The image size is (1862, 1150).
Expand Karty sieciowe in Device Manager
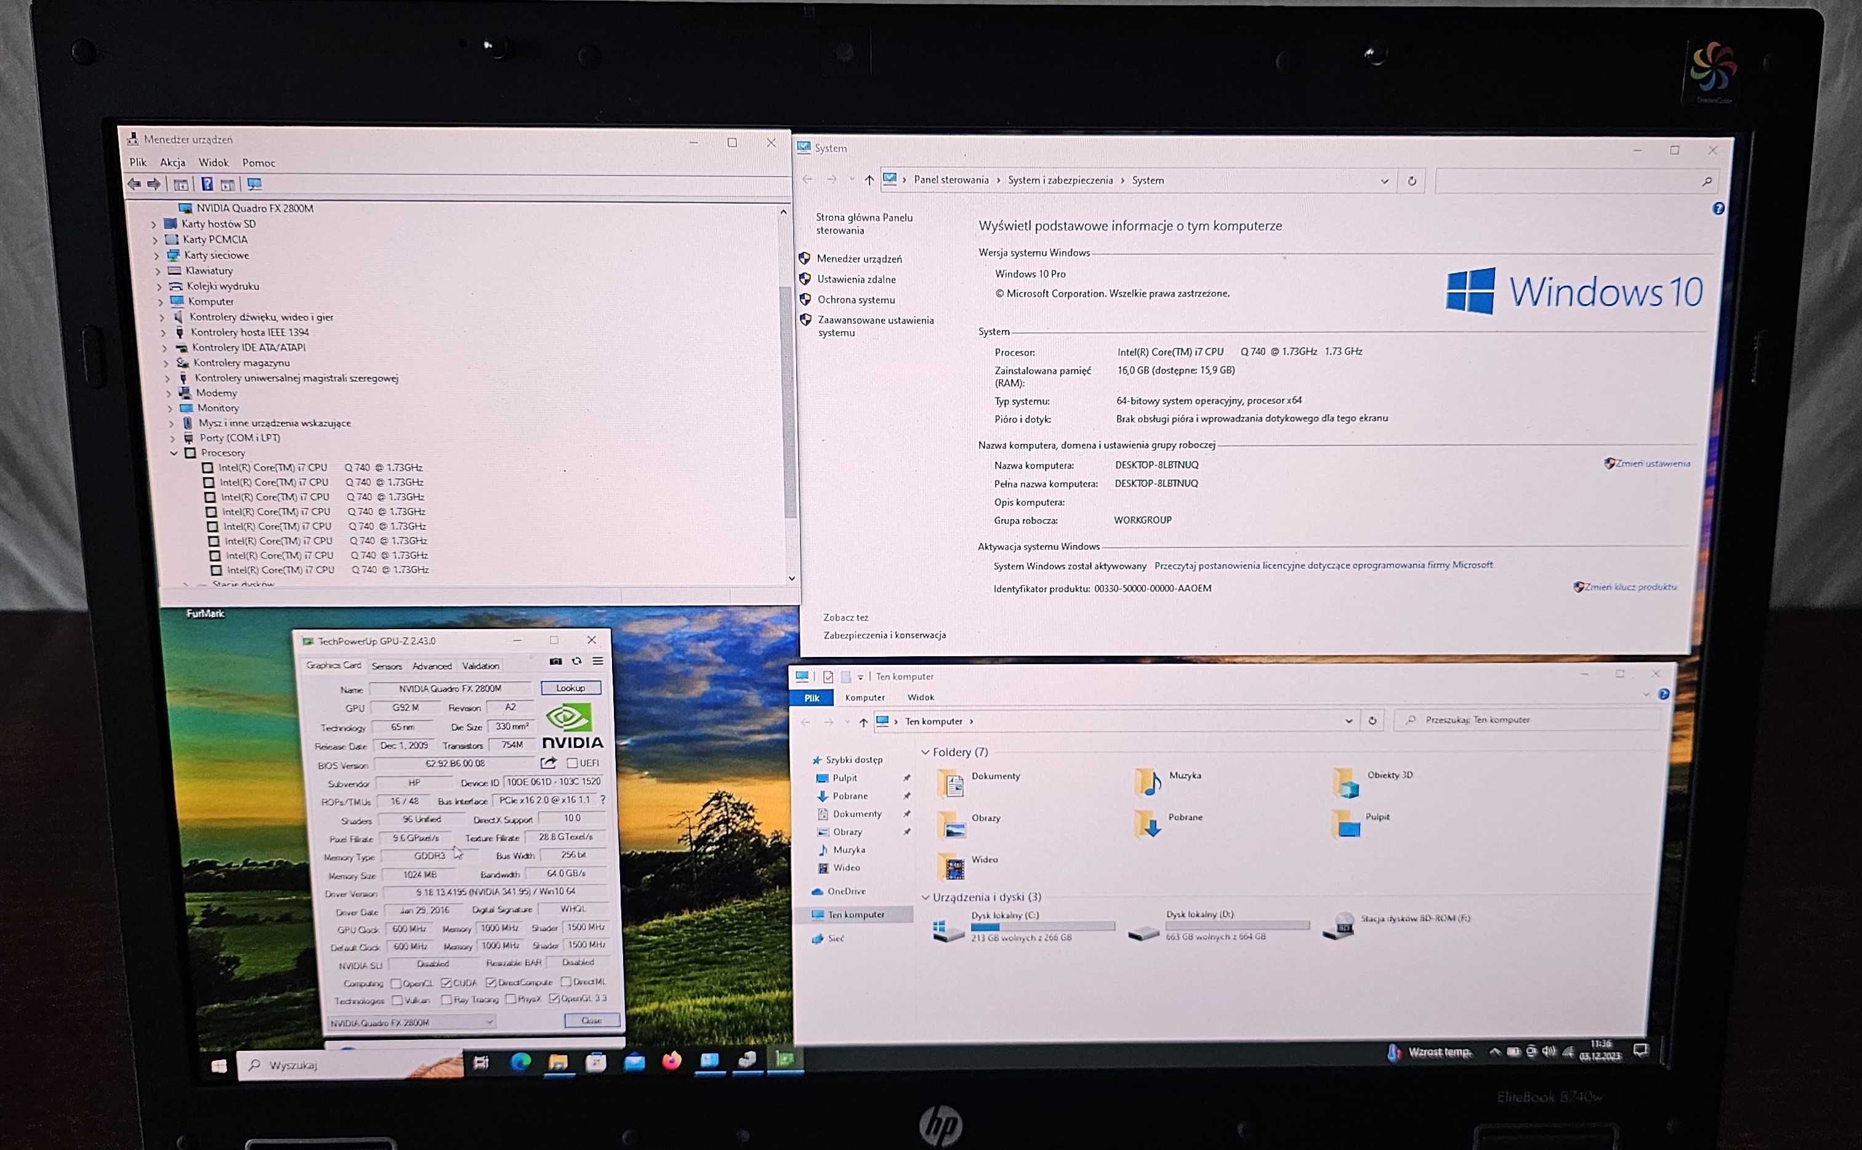point(156,255)
